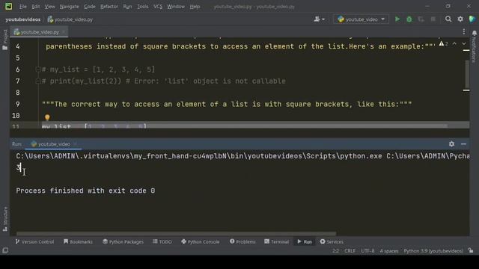Open the Edit menu

pos(35,7)
